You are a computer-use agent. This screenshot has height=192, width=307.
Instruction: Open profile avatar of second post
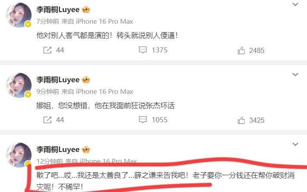[19, 85]
